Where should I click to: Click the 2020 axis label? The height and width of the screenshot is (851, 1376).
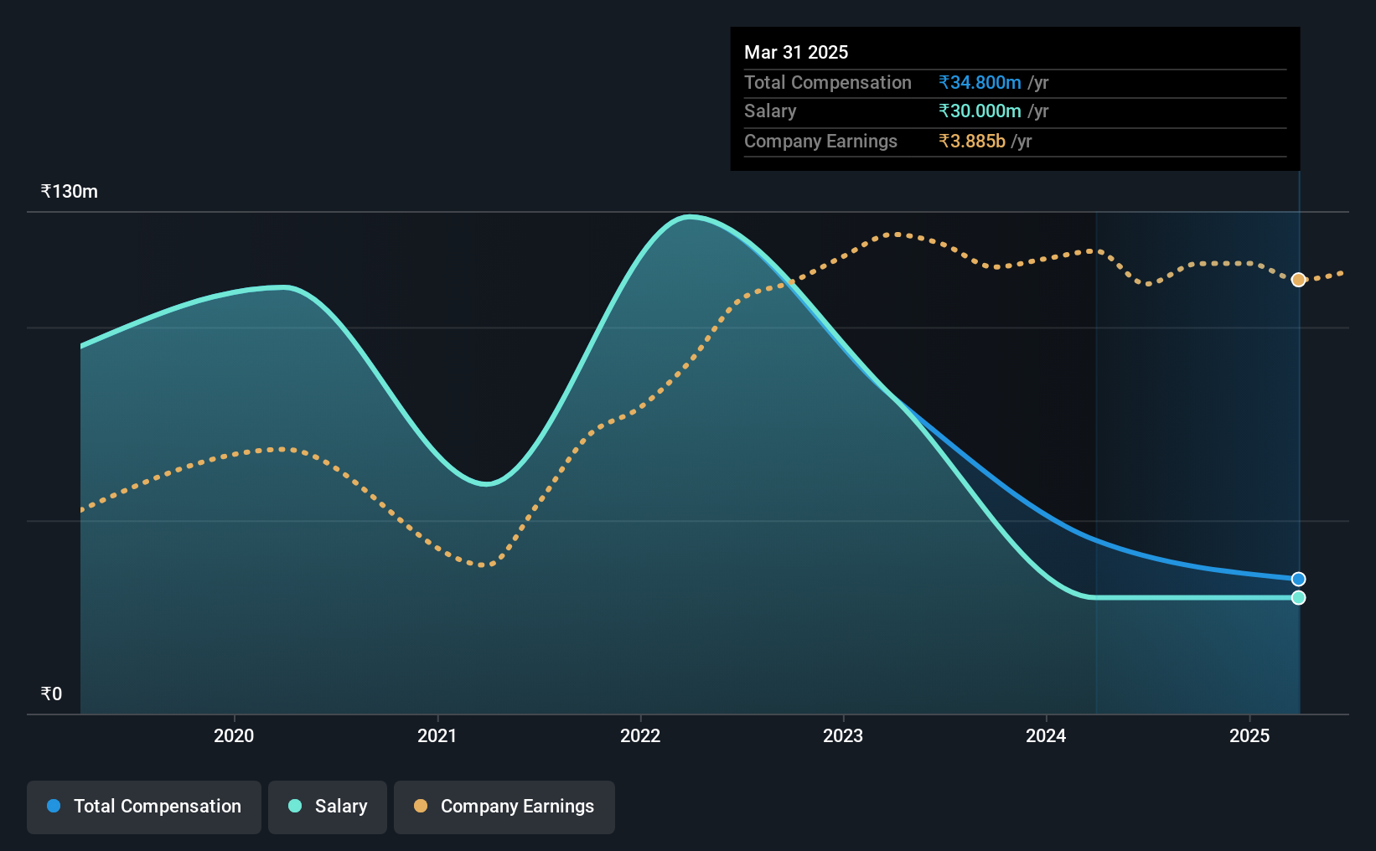click(x=234, y=735)
